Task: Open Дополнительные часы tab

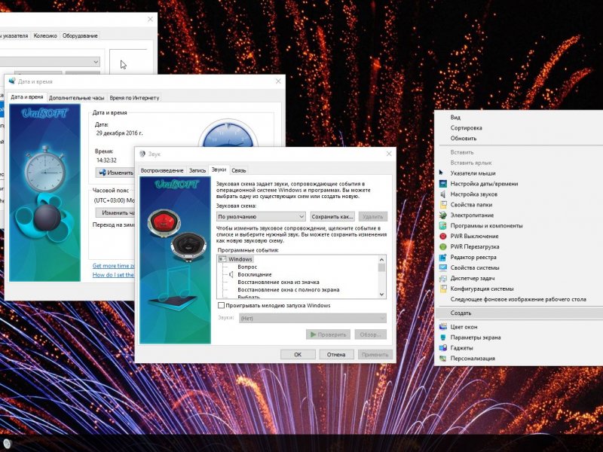Action: point(77,98)
